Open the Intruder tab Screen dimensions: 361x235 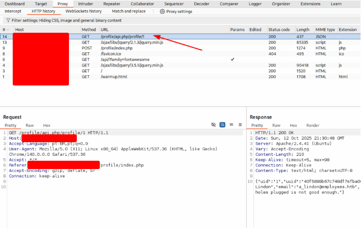point(86,4)
